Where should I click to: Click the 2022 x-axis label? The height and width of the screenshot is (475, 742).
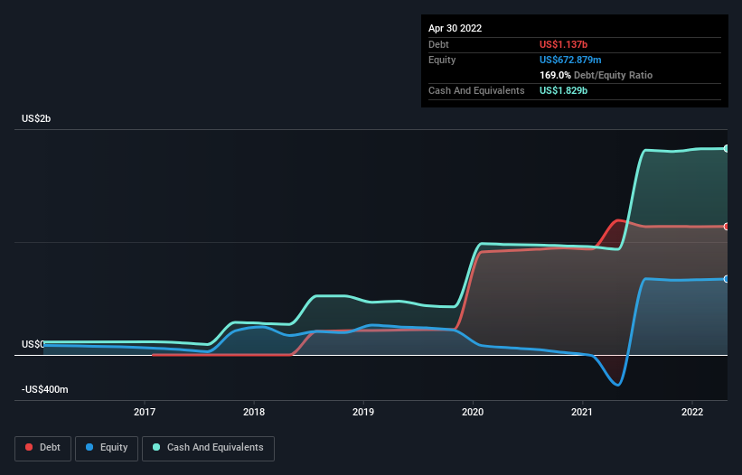coord(692,412)
